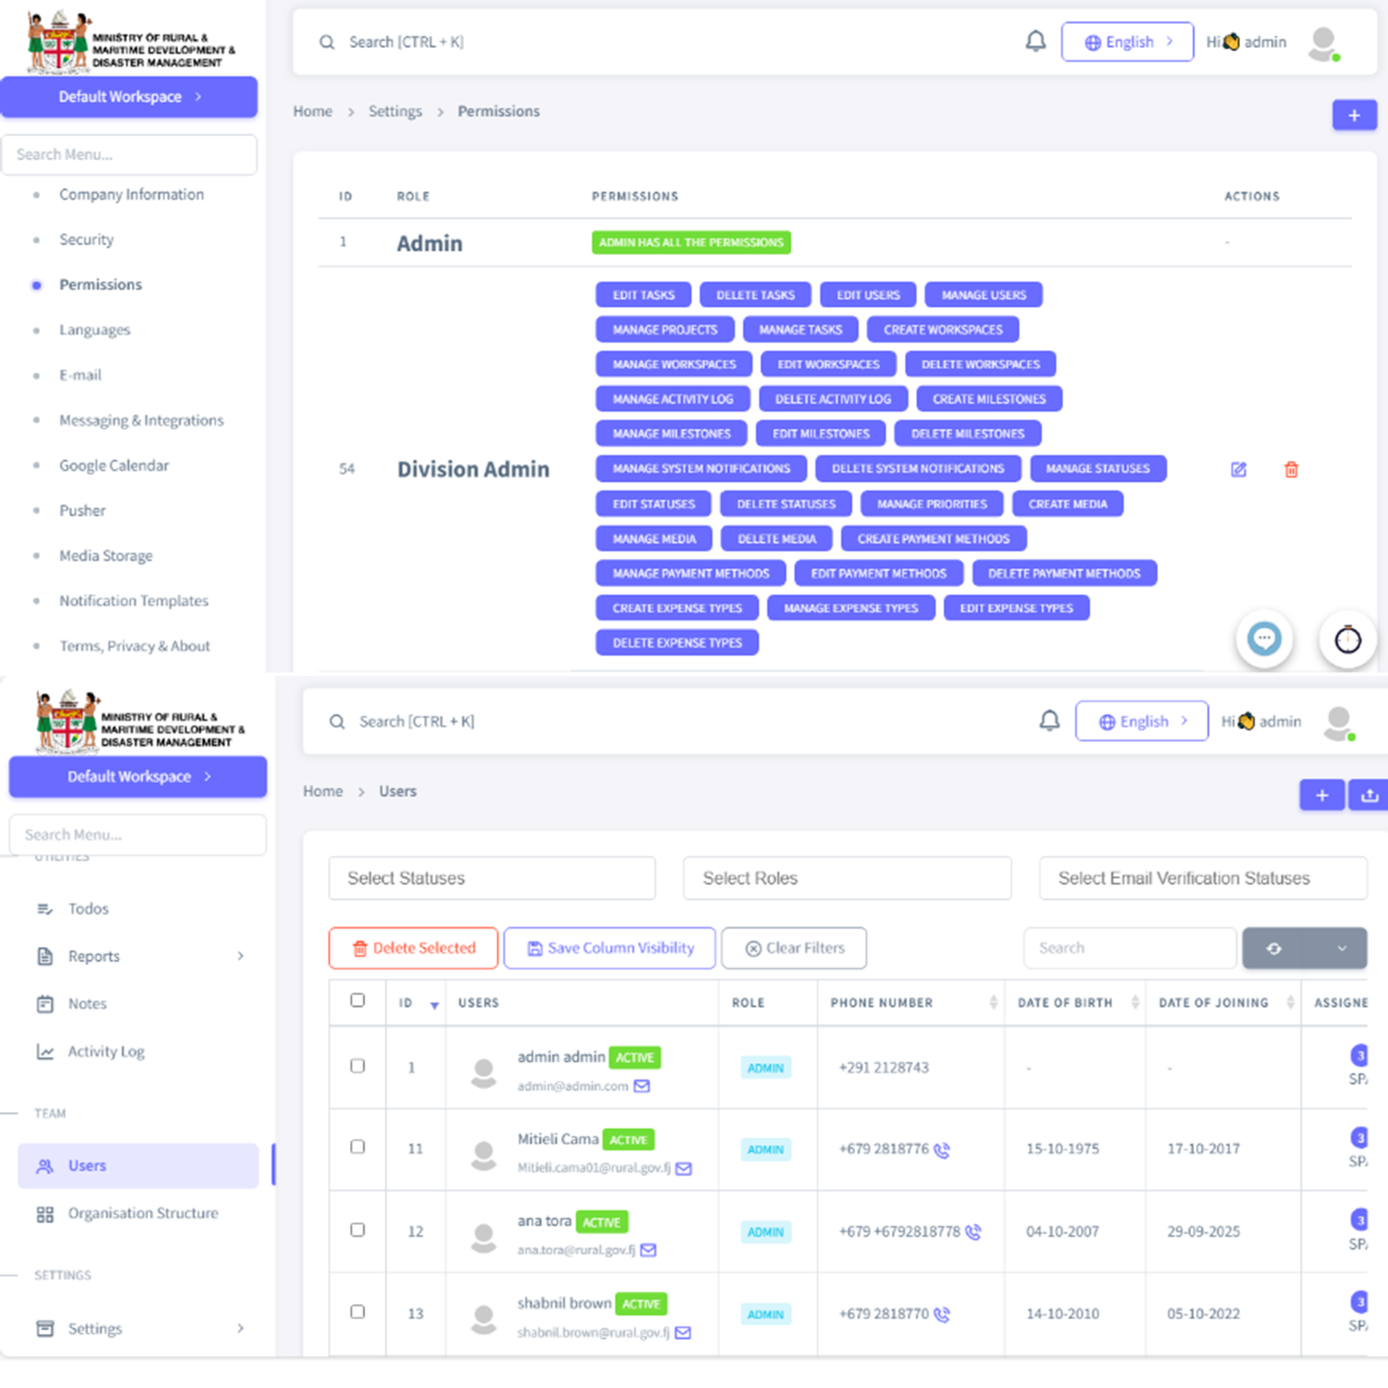
Task: Click the DELETE EXPENSE TYPES permission badge
Action: [x=677, y=643]
